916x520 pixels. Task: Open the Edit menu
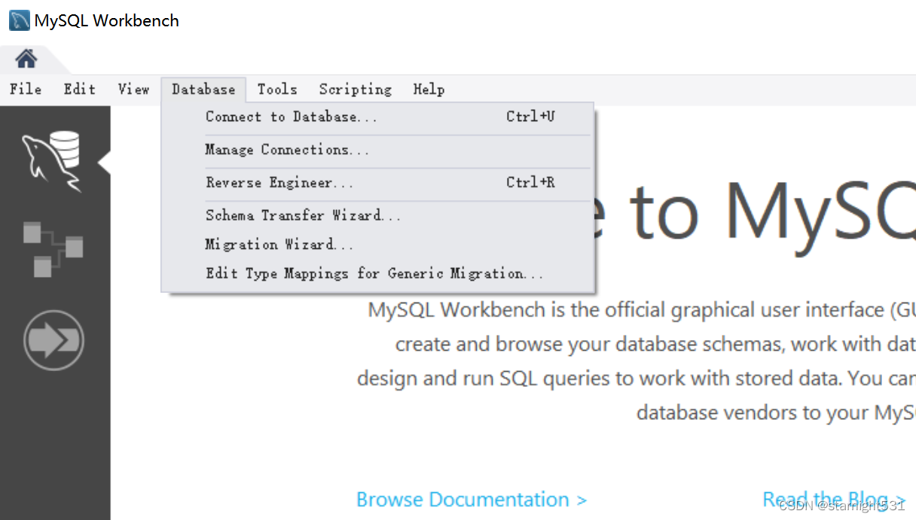[x=79, y=89]
